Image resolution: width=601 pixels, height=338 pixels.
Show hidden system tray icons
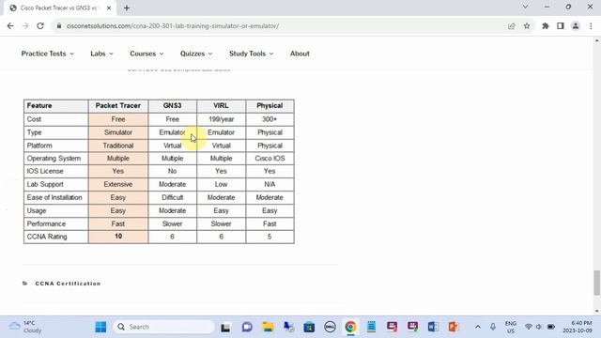478,327
